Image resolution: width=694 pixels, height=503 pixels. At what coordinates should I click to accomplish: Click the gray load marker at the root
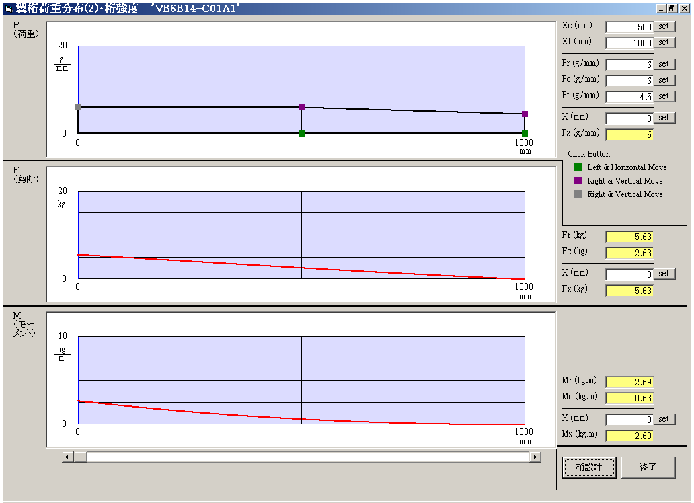click(x=78, y=108)
